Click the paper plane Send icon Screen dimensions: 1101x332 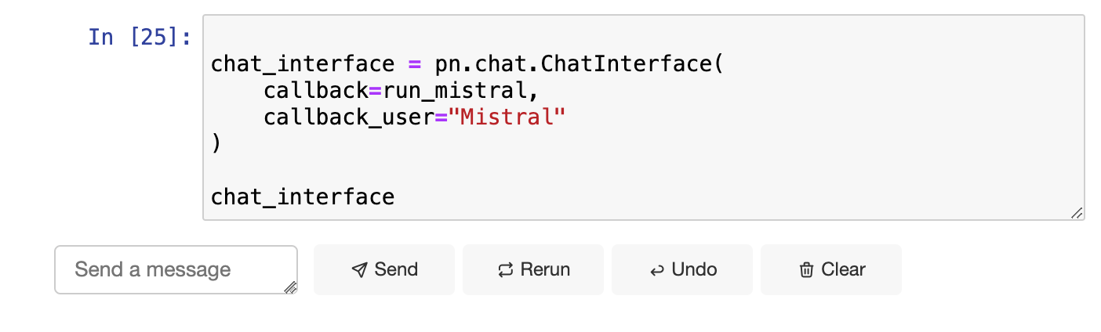[x=359, y=270]
